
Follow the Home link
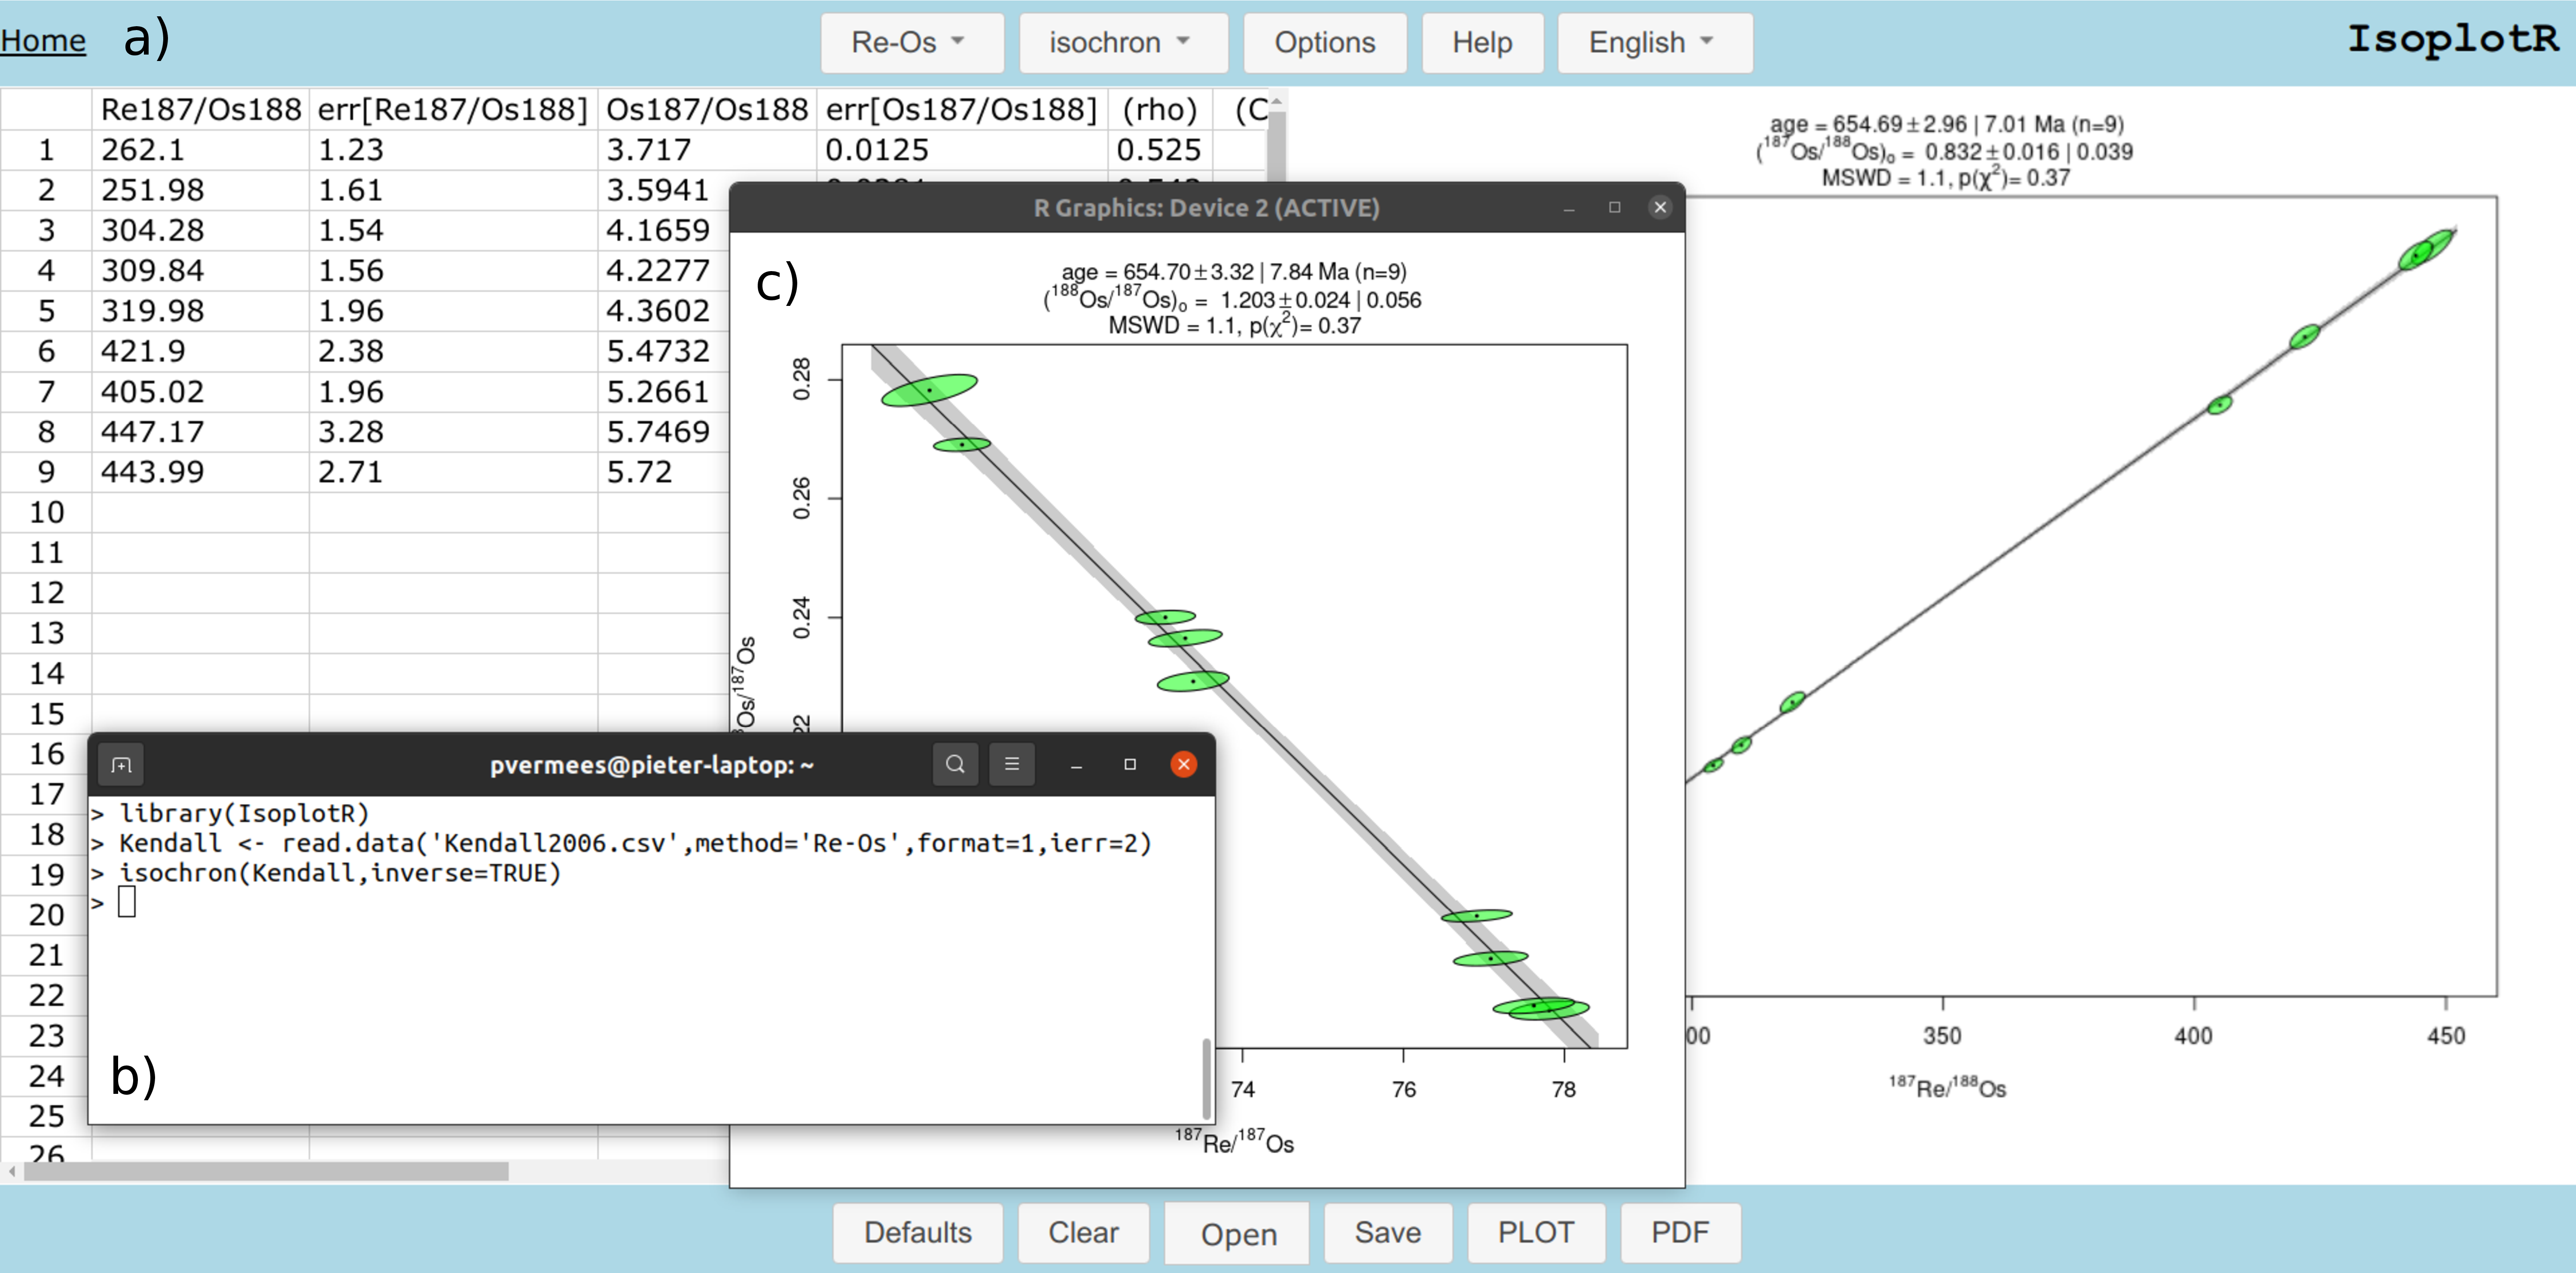43,41
